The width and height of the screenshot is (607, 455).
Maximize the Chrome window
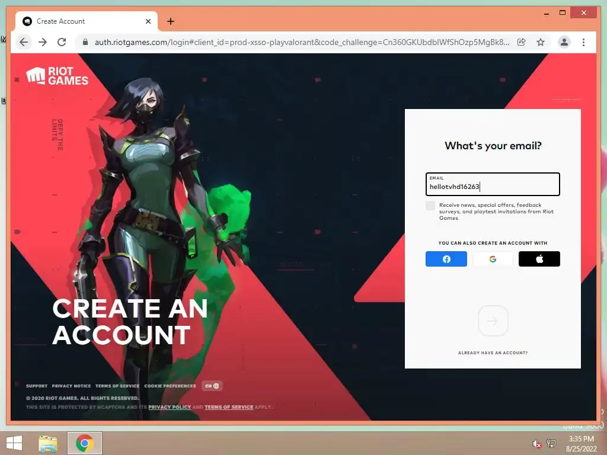[x=563, y=13]
